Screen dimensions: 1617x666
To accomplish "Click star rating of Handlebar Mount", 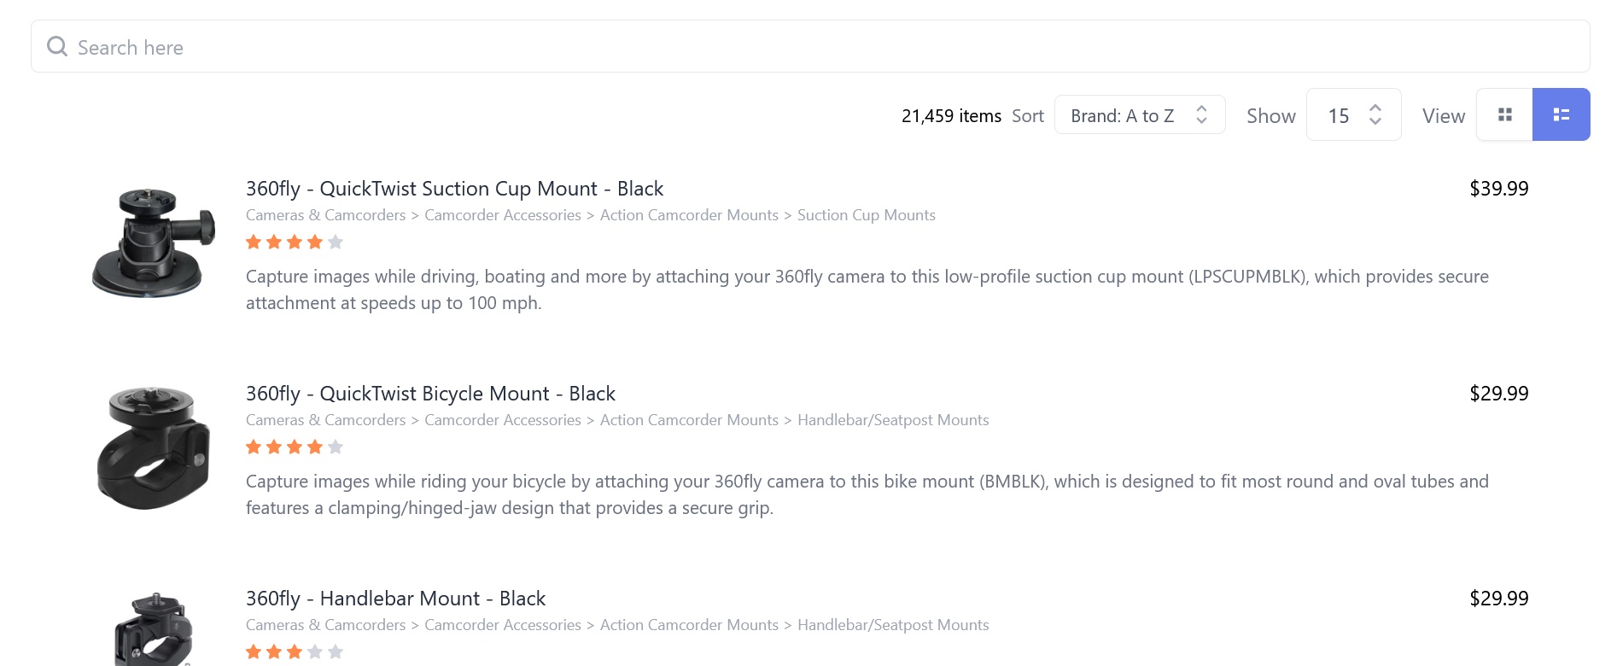I will [x=295, y=651].
